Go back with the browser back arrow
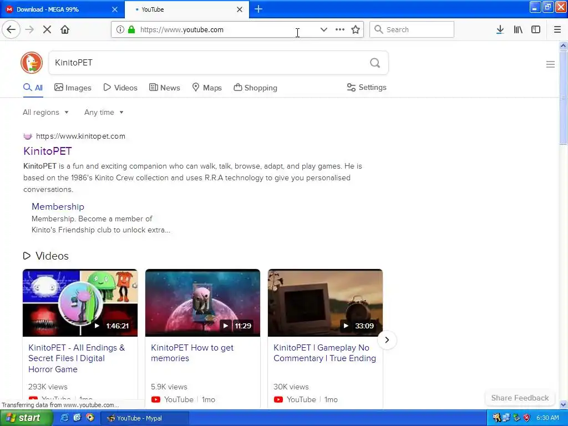This screenshot has width=568, height=426. point(11,30)
